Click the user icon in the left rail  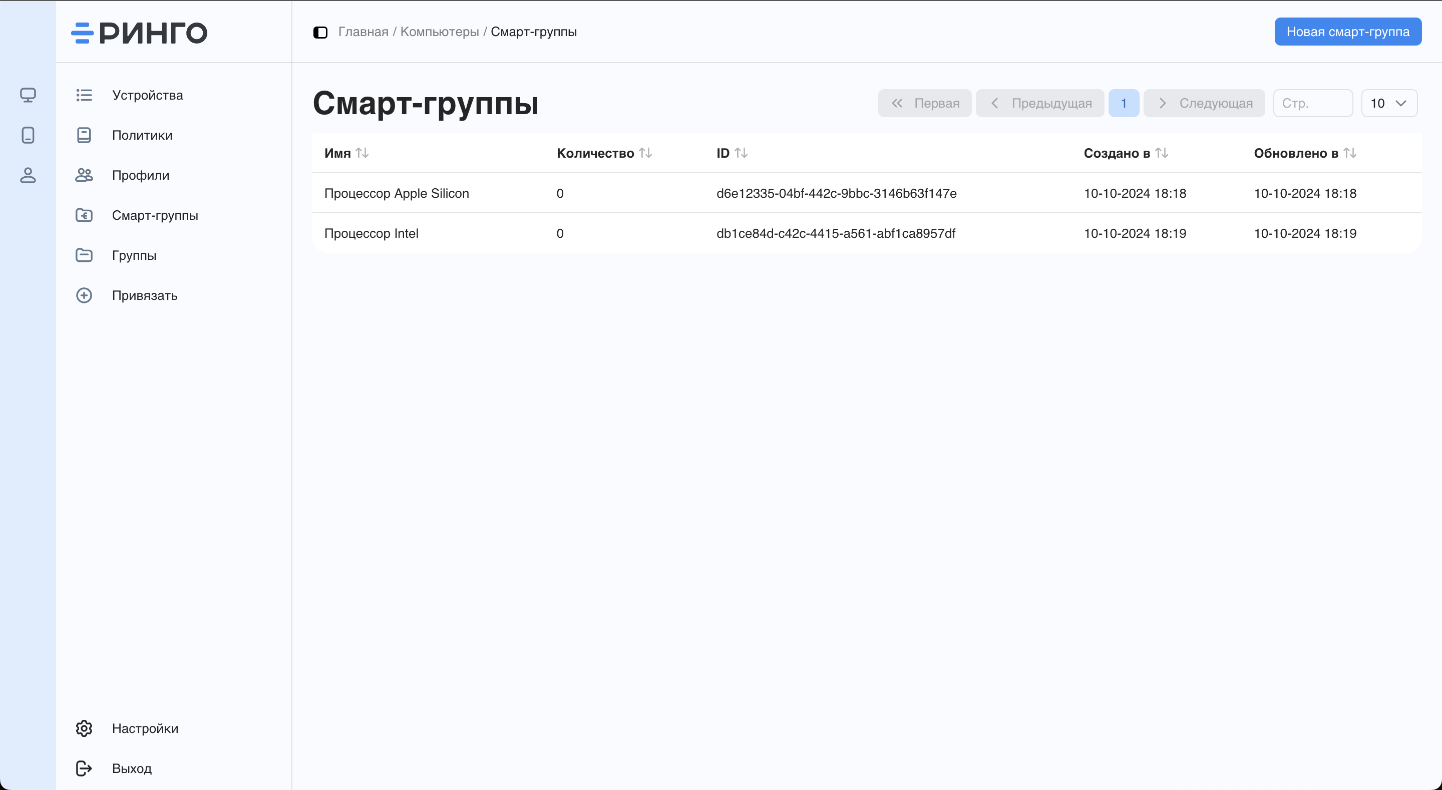28,175
